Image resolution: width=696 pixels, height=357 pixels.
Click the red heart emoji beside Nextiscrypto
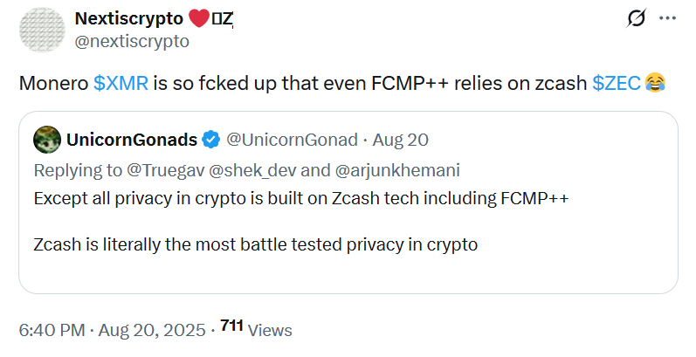(199, 19)
